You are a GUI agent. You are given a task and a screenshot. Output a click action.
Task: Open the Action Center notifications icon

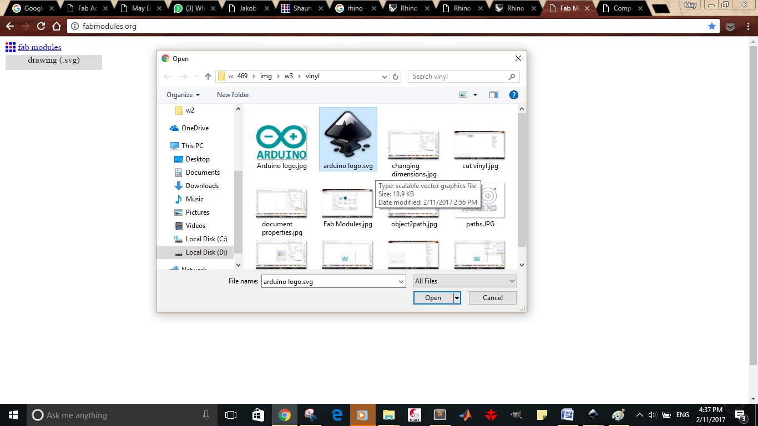point(739,415)
